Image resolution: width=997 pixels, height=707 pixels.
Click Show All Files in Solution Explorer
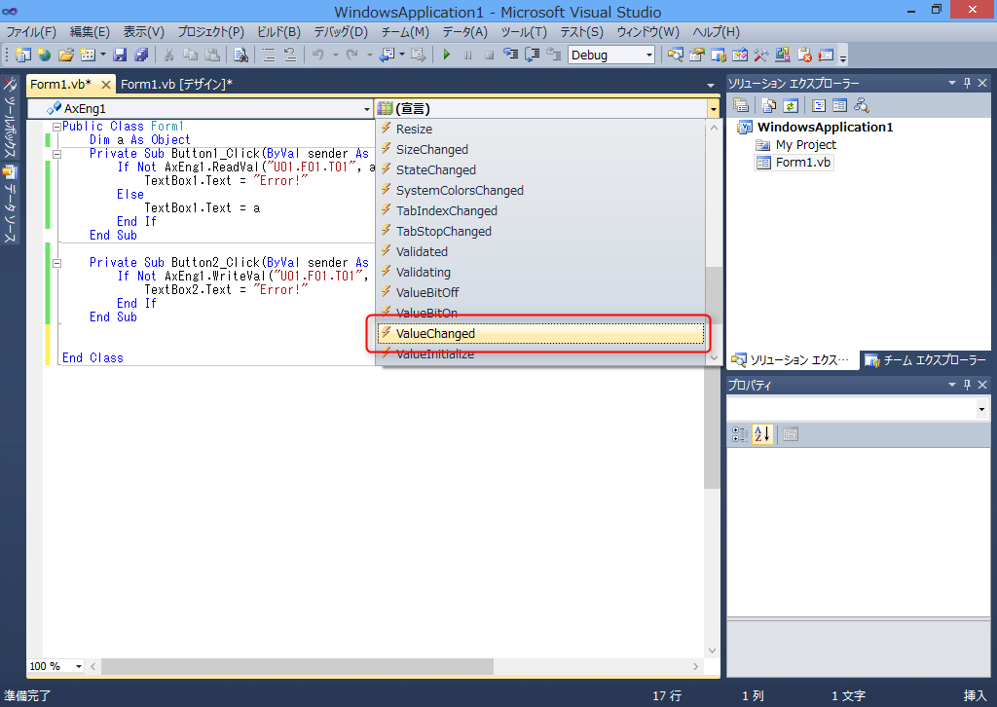pyautogui.click(x=769, y=105)
